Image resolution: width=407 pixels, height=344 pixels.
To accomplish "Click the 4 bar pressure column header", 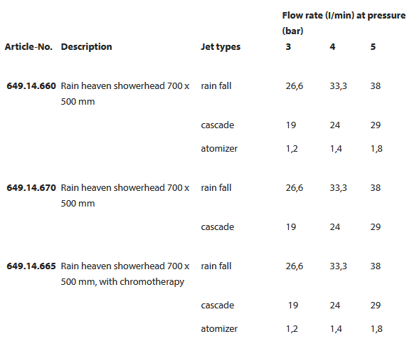I will (332, 47).
